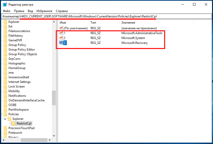The height and width of the screenshot is (144, 213).
Task: Select the PrecisionTouchPad key
Action: click(21, 128)
